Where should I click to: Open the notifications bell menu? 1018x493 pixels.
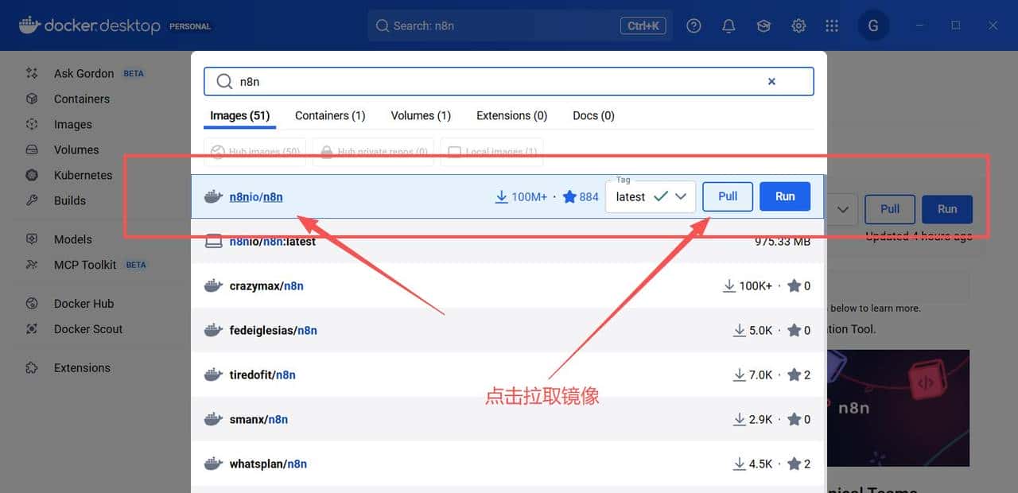pos(729,25)
